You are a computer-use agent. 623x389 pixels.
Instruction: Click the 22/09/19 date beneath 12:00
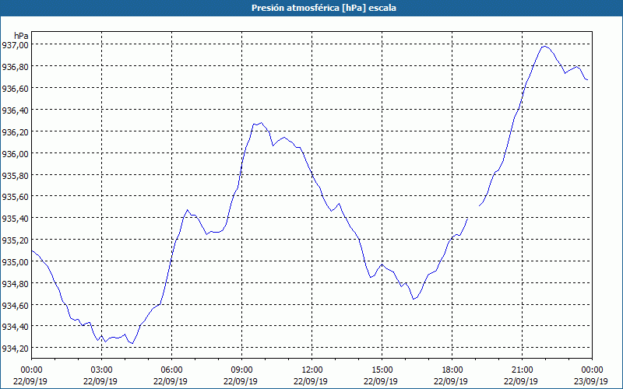[x=311, y=381]
